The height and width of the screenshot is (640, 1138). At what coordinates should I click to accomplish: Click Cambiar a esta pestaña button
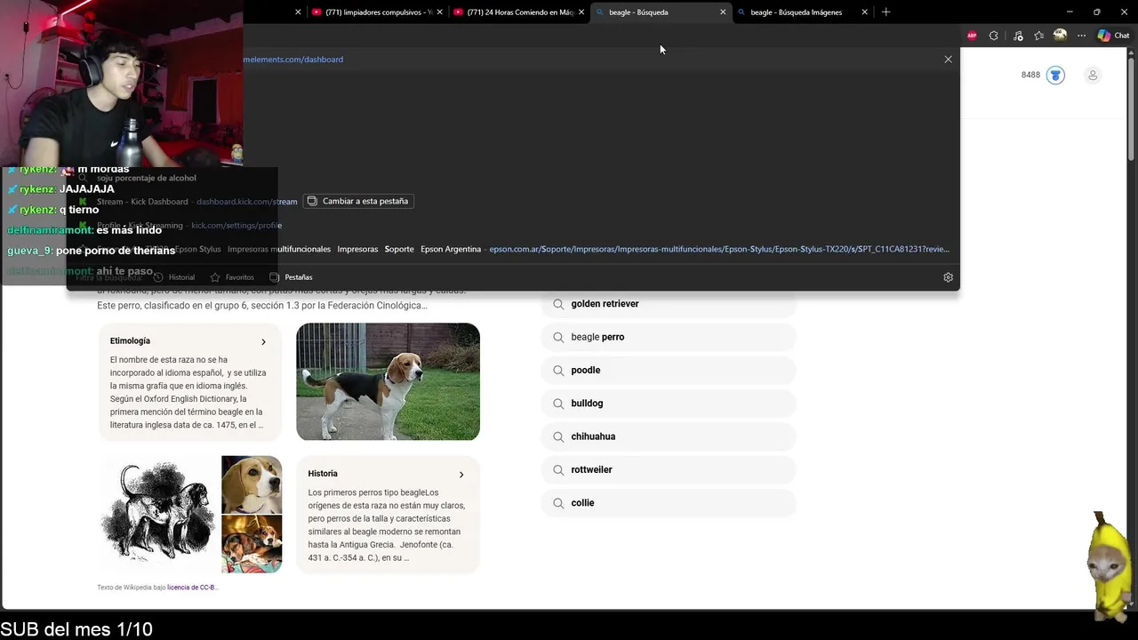point(357,201)
